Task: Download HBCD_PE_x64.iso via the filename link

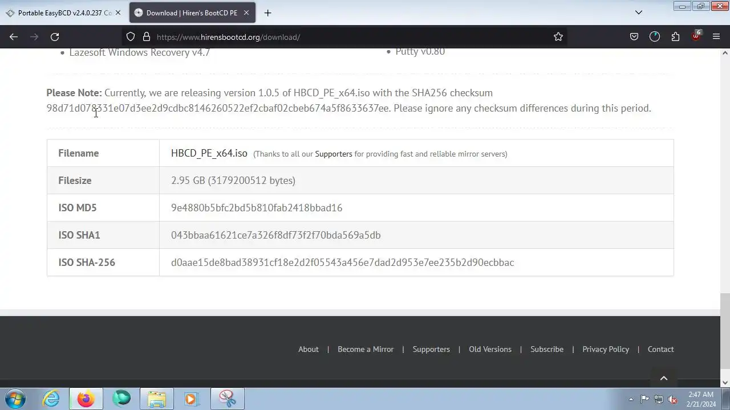Action: (209, 153)
